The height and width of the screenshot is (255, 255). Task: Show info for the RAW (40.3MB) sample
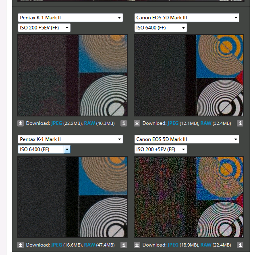pos(124,123)
